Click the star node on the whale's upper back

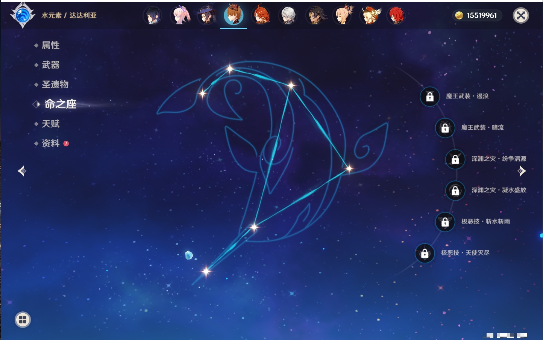coord(291,86)
